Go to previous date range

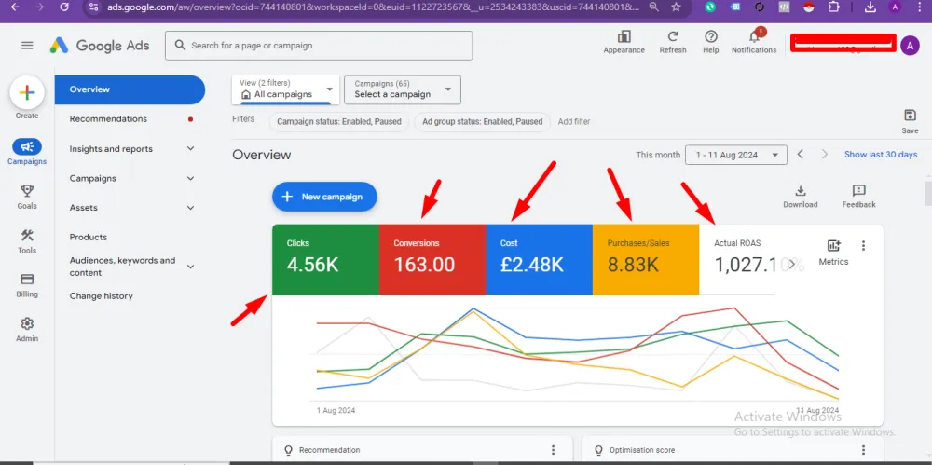pyautogui.click(x=801, y=155)
